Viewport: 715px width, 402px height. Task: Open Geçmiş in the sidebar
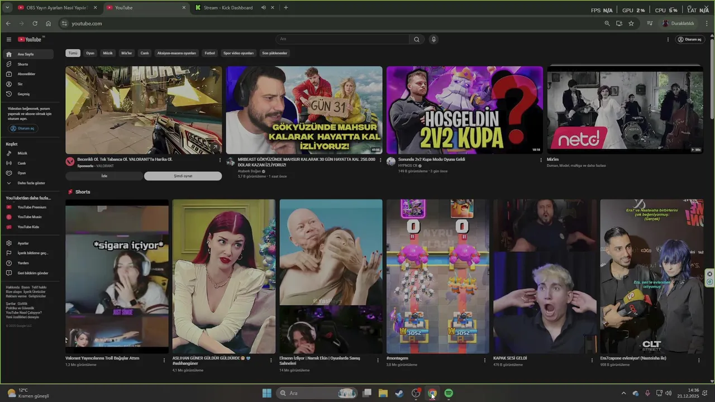(29, 94)
